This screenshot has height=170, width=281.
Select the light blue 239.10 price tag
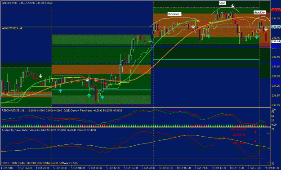pos(276,27)
